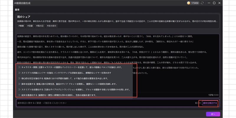The width and height of the screenshot is (236, 118).
Task: Click the 次へ button
Action: click(x=213, y=114)
